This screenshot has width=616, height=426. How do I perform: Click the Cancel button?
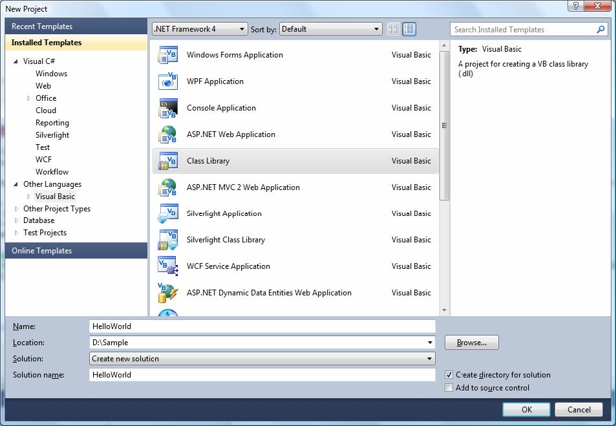[x=579, y=409]
